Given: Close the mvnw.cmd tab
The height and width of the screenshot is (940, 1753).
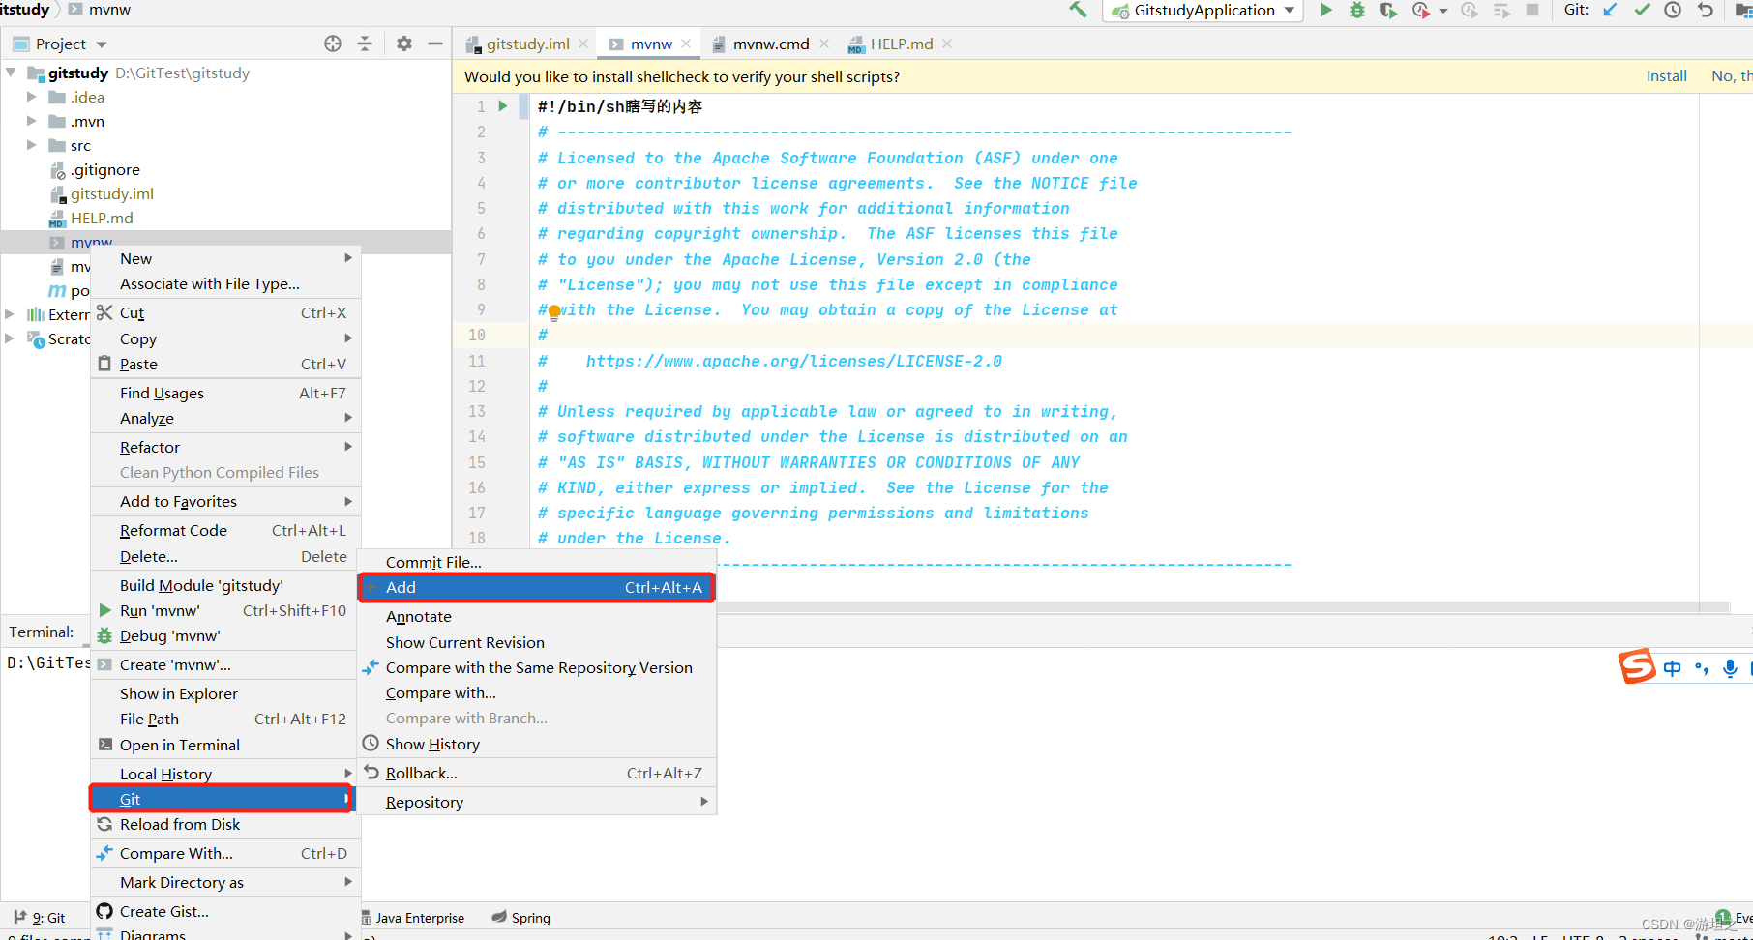Looking at the screenshot, I should coord(824,44).
